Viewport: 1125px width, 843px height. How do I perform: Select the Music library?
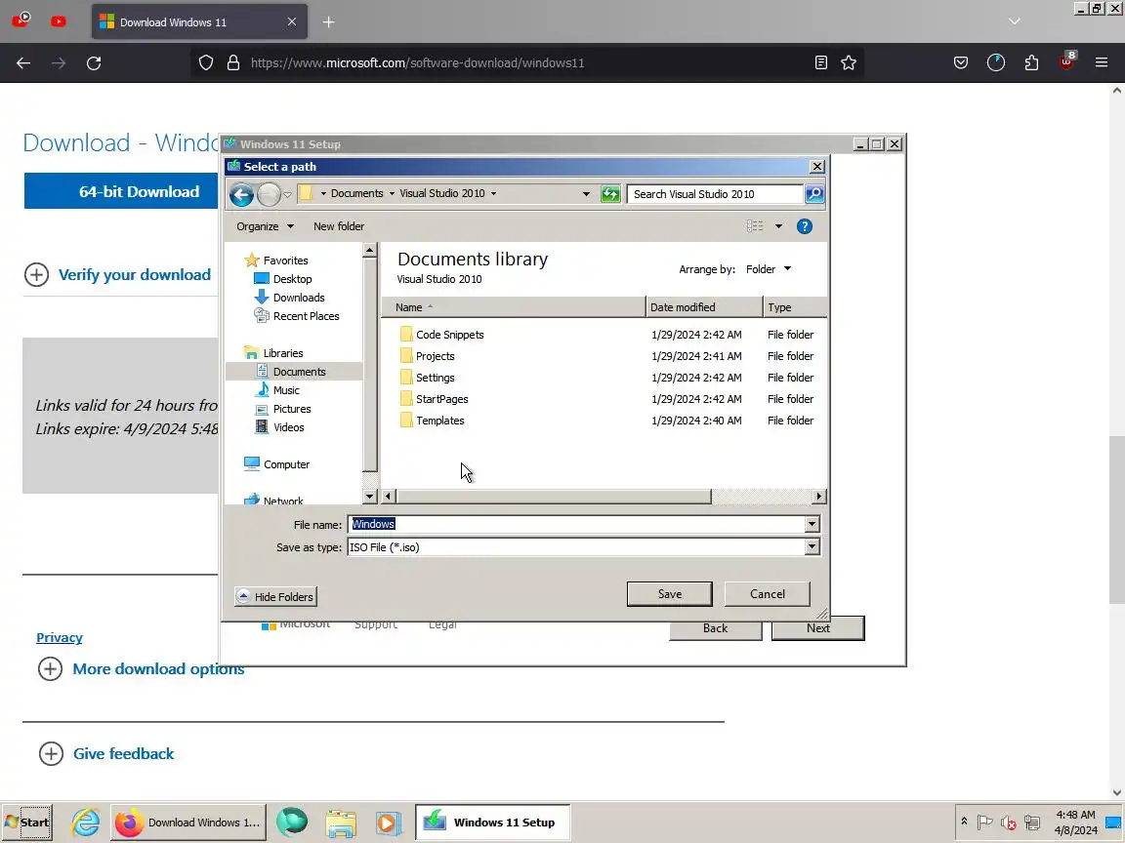285,390
